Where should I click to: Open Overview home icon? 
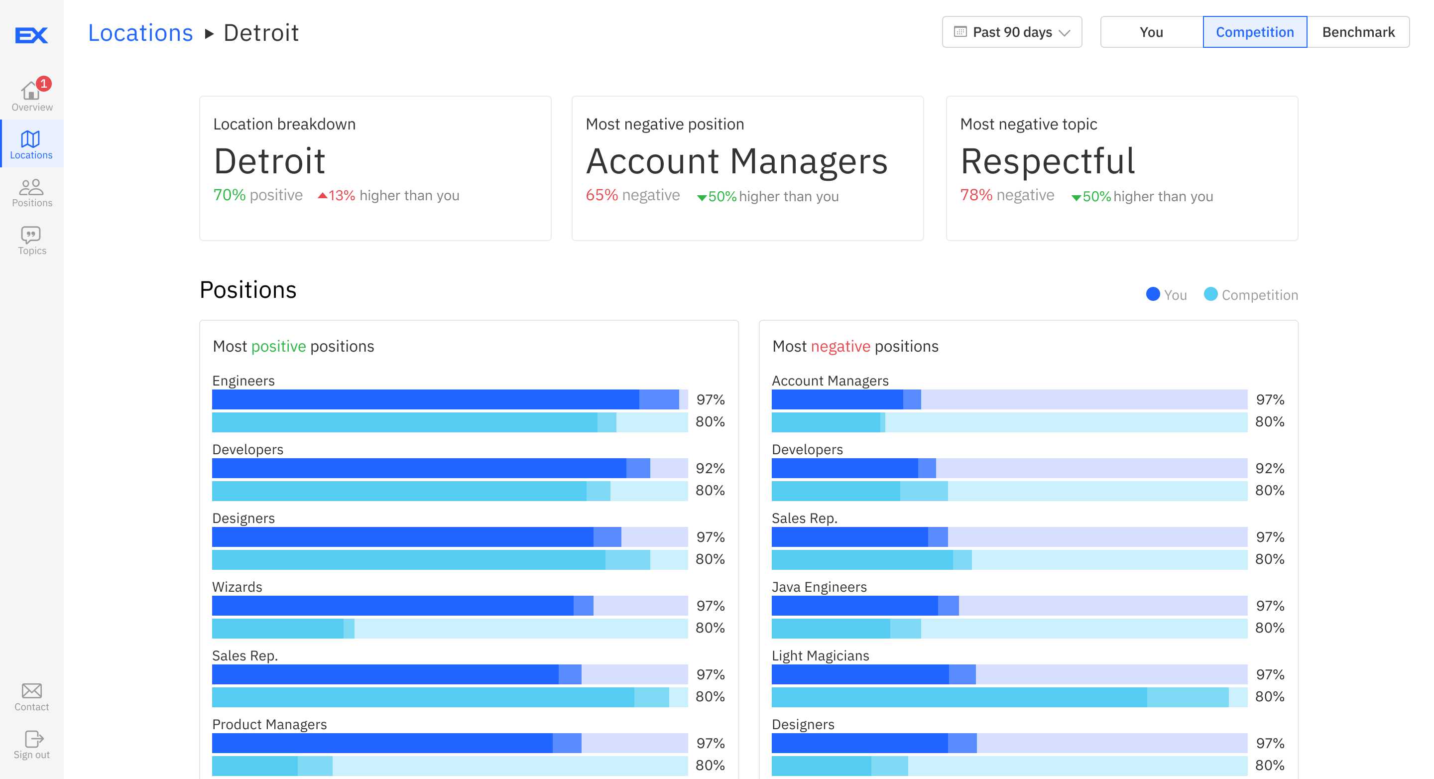30,91
